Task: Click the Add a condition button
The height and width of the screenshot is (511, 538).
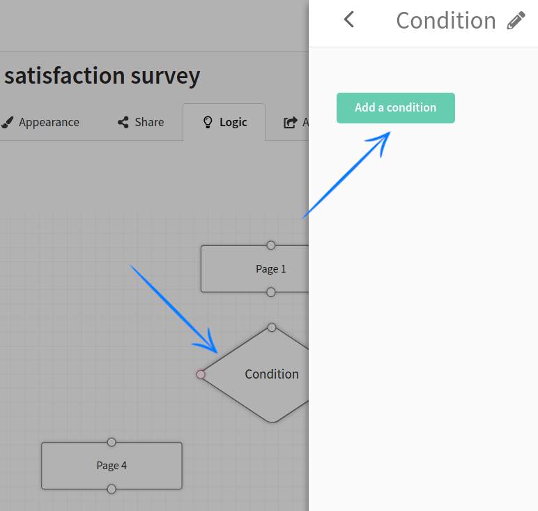Action: click(x=395, y=108)
